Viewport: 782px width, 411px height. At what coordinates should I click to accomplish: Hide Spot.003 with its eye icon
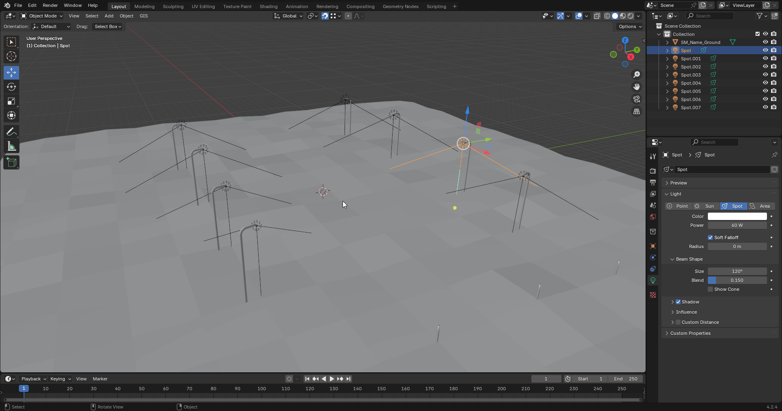pyautogui.click(x=765, y=75)
